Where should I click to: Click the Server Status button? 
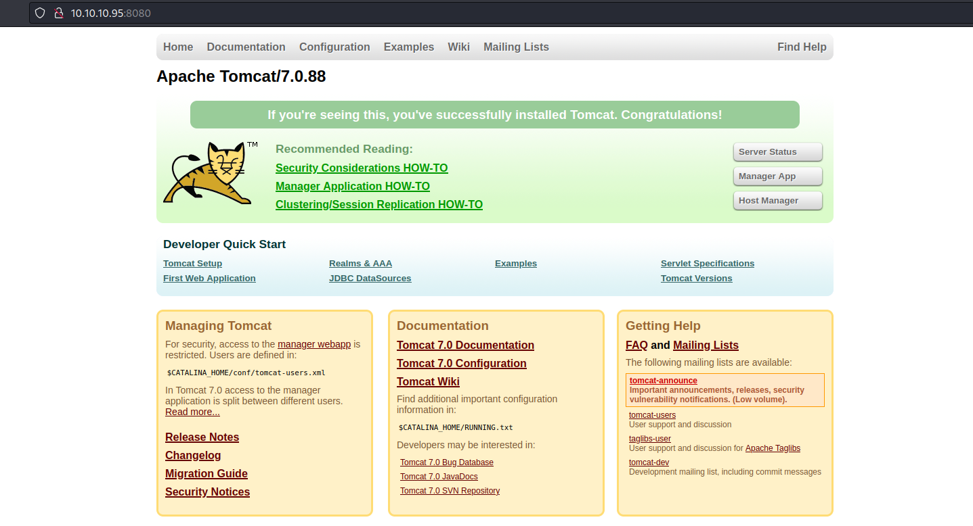click(x=777, y=152)
